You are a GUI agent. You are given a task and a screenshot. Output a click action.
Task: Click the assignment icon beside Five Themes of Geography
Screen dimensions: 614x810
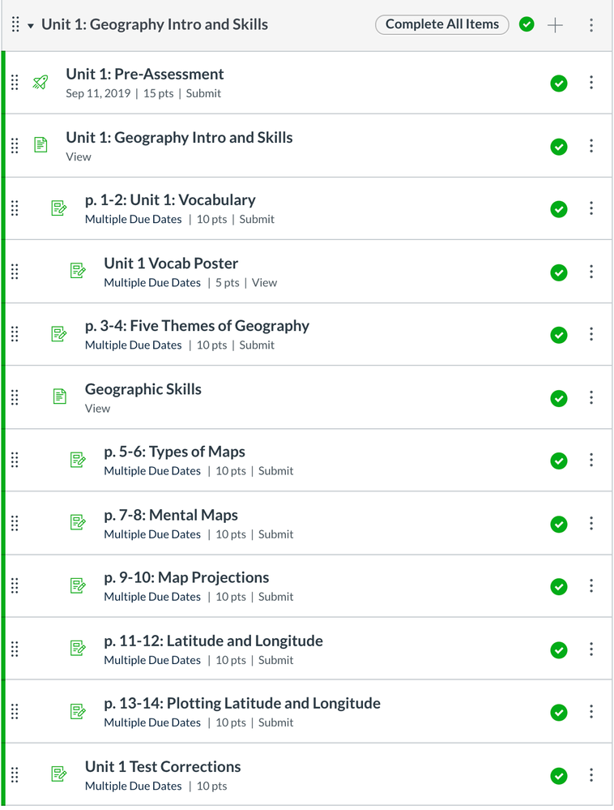tap(59, 333)
